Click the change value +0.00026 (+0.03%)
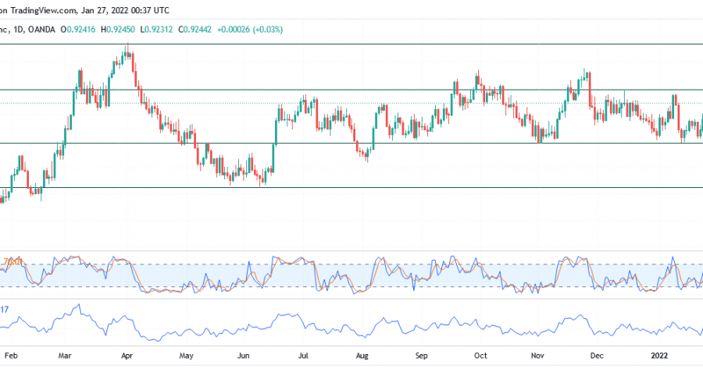Viewport: 703px width, 390px height. 250,30
